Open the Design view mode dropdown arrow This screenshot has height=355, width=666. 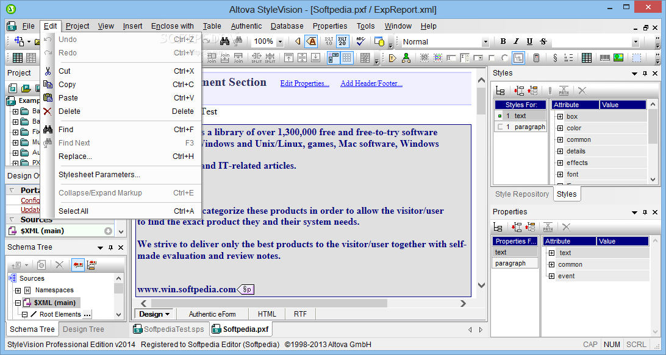(x=167, y=314)
